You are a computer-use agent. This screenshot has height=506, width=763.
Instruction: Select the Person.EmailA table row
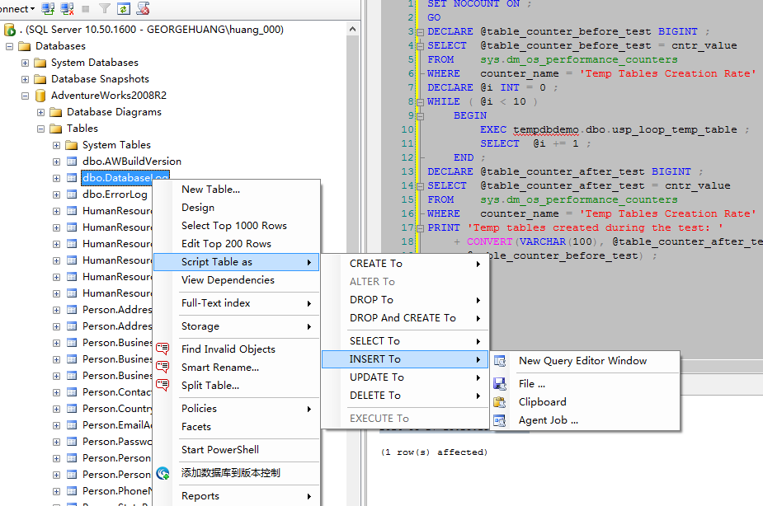pyautogui.click(x=117, y=425)
